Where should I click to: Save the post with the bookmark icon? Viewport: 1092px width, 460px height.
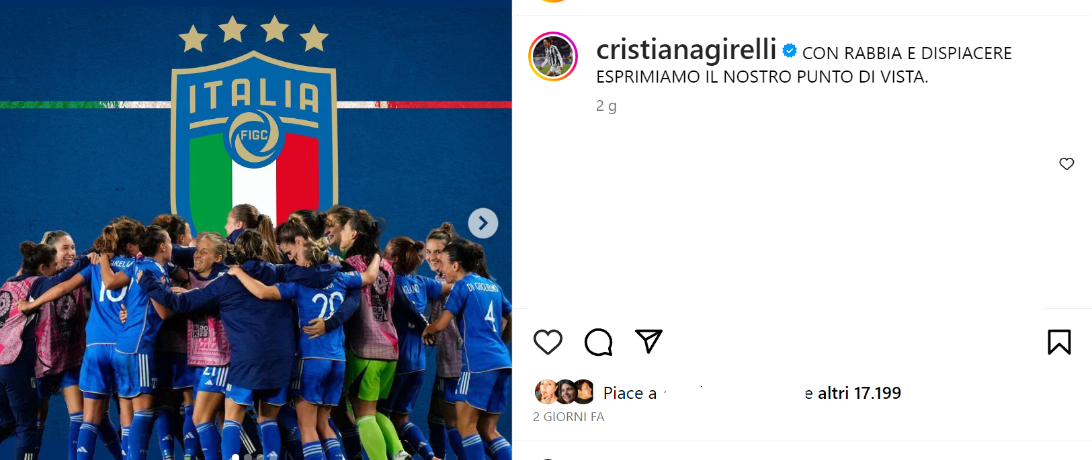(x=1059, y=342)
